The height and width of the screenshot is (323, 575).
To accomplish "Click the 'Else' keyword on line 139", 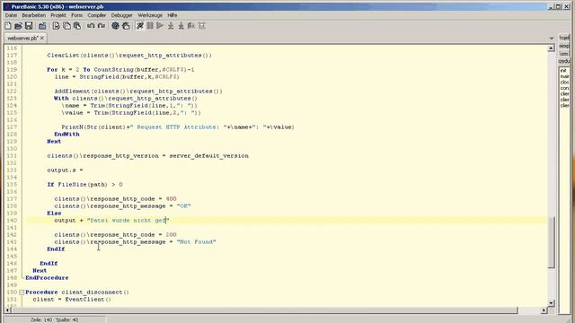I will point(54,214).
